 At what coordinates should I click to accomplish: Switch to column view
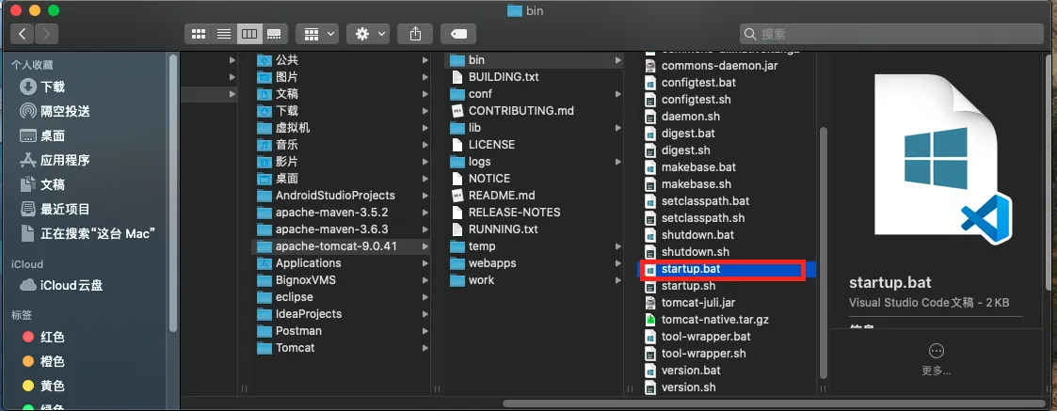[x=249, y=34]
